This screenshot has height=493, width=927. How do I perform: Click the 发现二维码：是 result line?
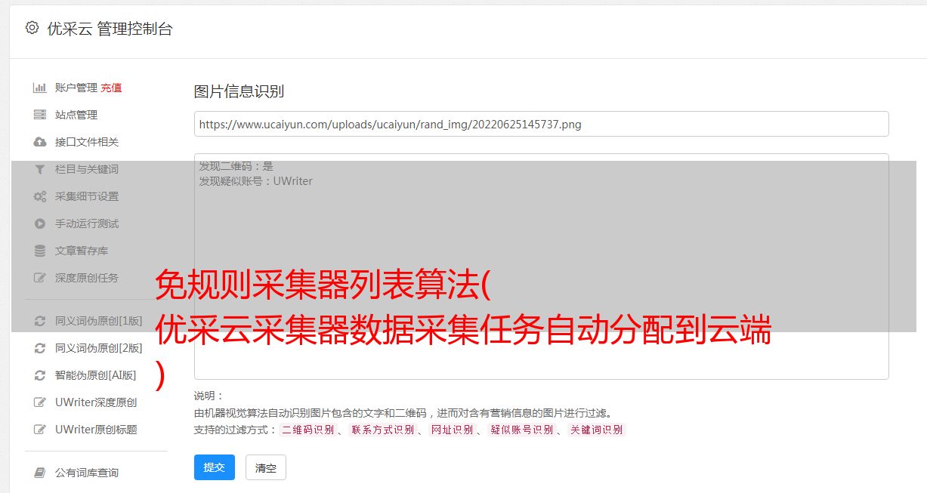click(236, 166)
